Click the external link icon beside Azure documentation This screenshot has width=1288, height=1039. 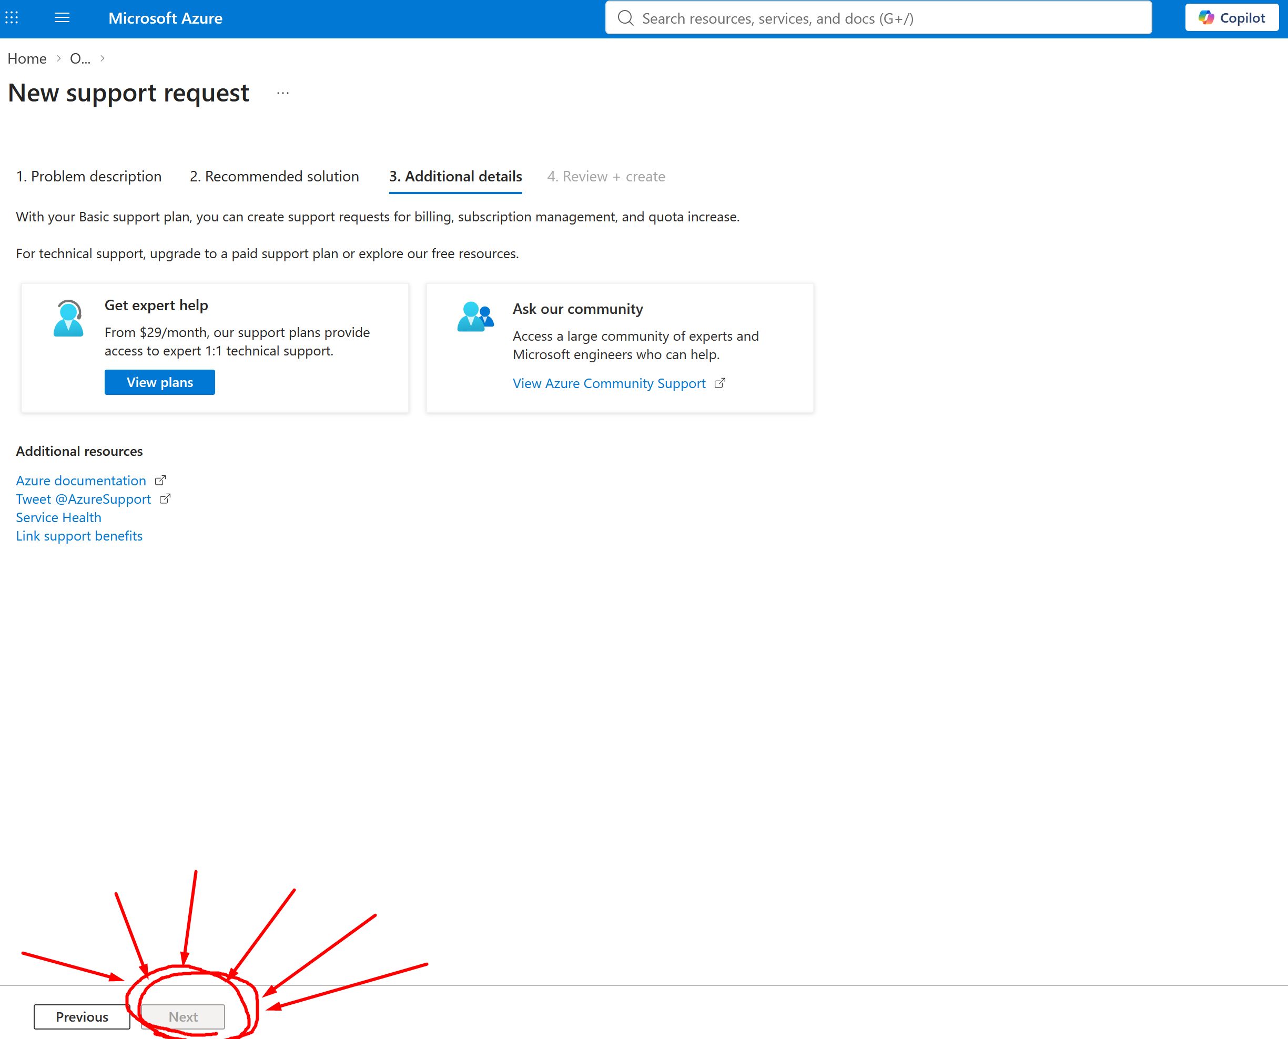pyautogui.click(x=160, y=480)
